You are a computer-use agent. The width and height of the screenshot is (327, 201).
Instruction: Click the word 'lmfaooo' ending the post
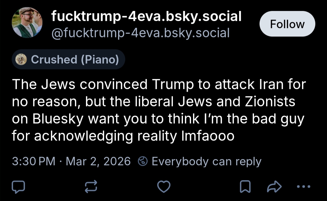click(x=207, y=136)
